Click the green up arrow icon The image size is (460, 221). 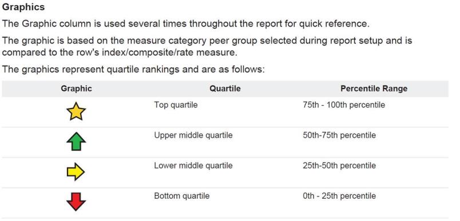coord(76,142)
